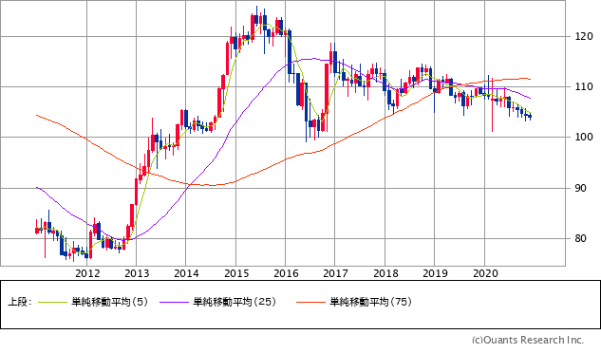Click the 2015 year label on x-axis
The height and width of the screenshot is (353, 601).
pyautogui.click(x=236, y=273)
